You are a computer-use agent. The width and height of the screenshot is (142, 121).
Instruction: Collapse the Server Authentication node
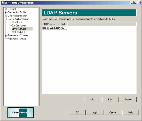coord(6,19)
